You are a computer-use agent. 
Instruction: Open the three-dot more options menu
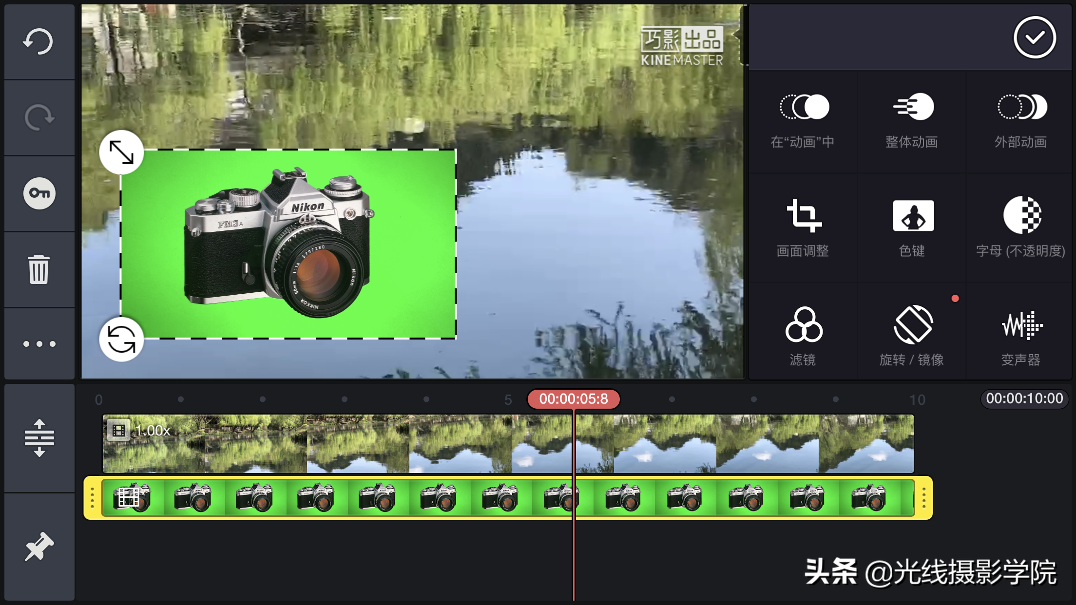39,344
